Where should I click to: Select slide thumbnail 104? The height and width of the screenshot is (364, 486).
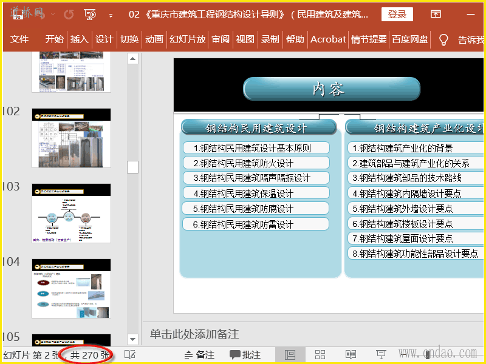[x=71, y=289]
